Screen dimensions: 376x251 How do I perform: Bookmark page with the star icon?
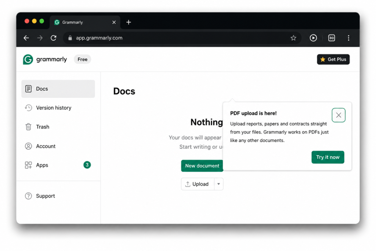293,38
